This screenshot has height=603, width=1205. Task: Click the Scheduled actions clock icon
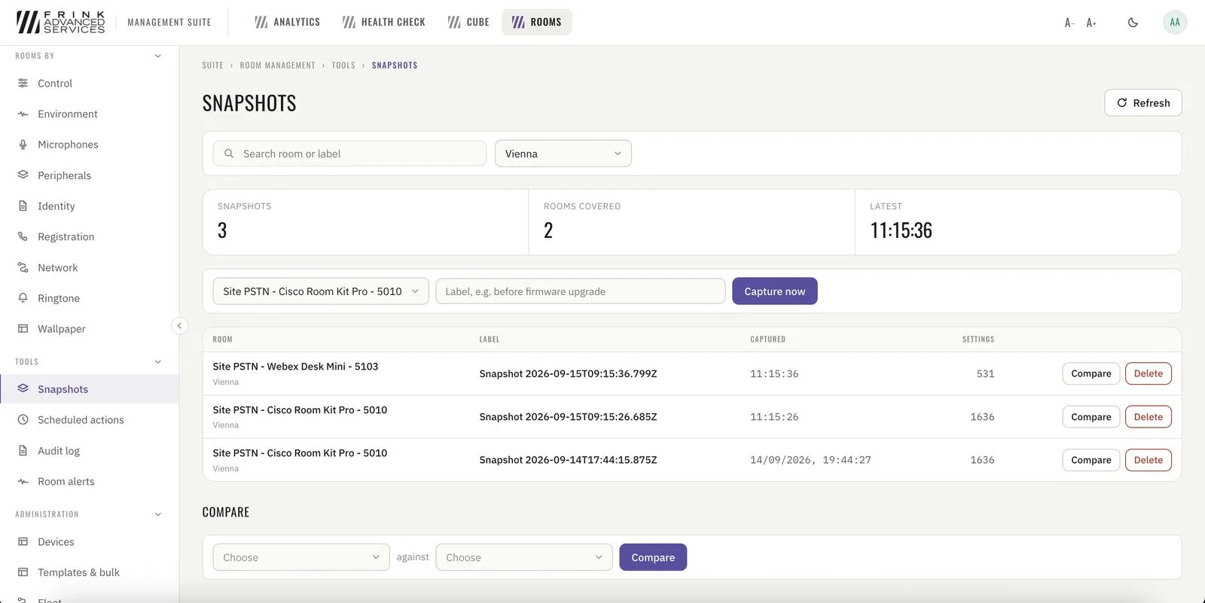(23, 420)
